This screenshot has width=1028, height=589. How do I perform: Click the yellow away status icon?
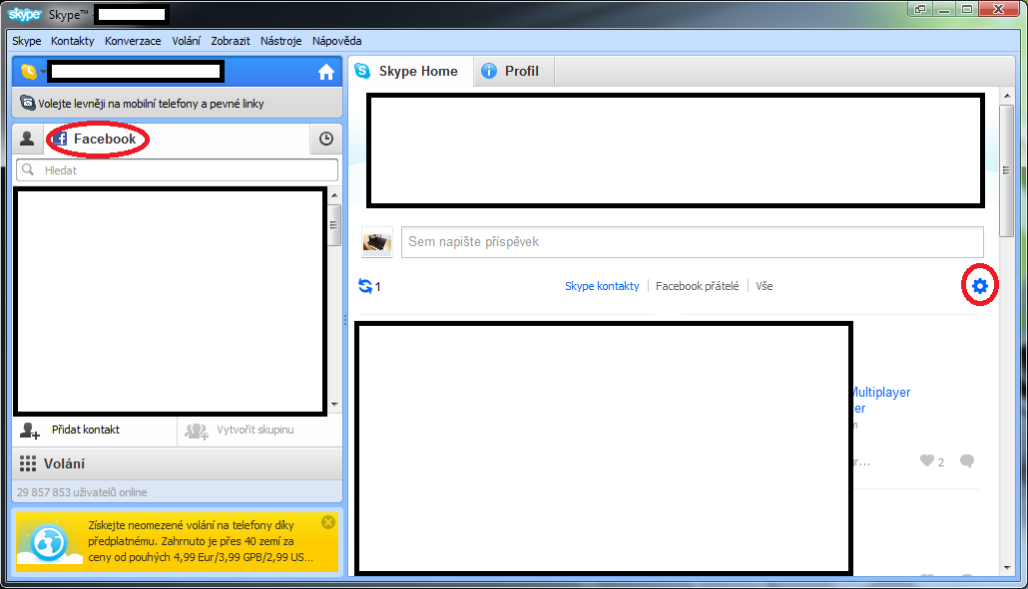click(x=28, y=72)
